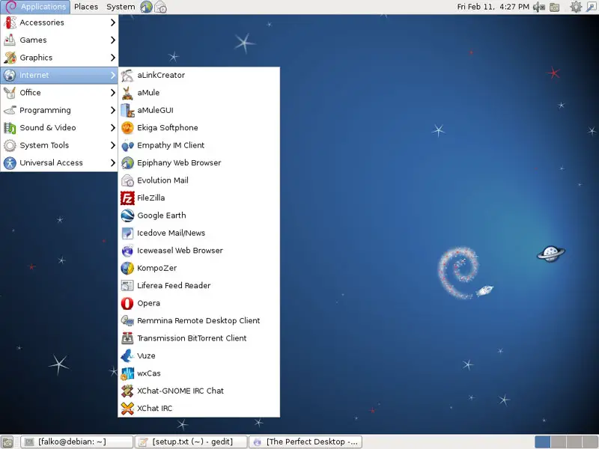Click the gear icon in top panel
The image size is (599, 449).
576,7
